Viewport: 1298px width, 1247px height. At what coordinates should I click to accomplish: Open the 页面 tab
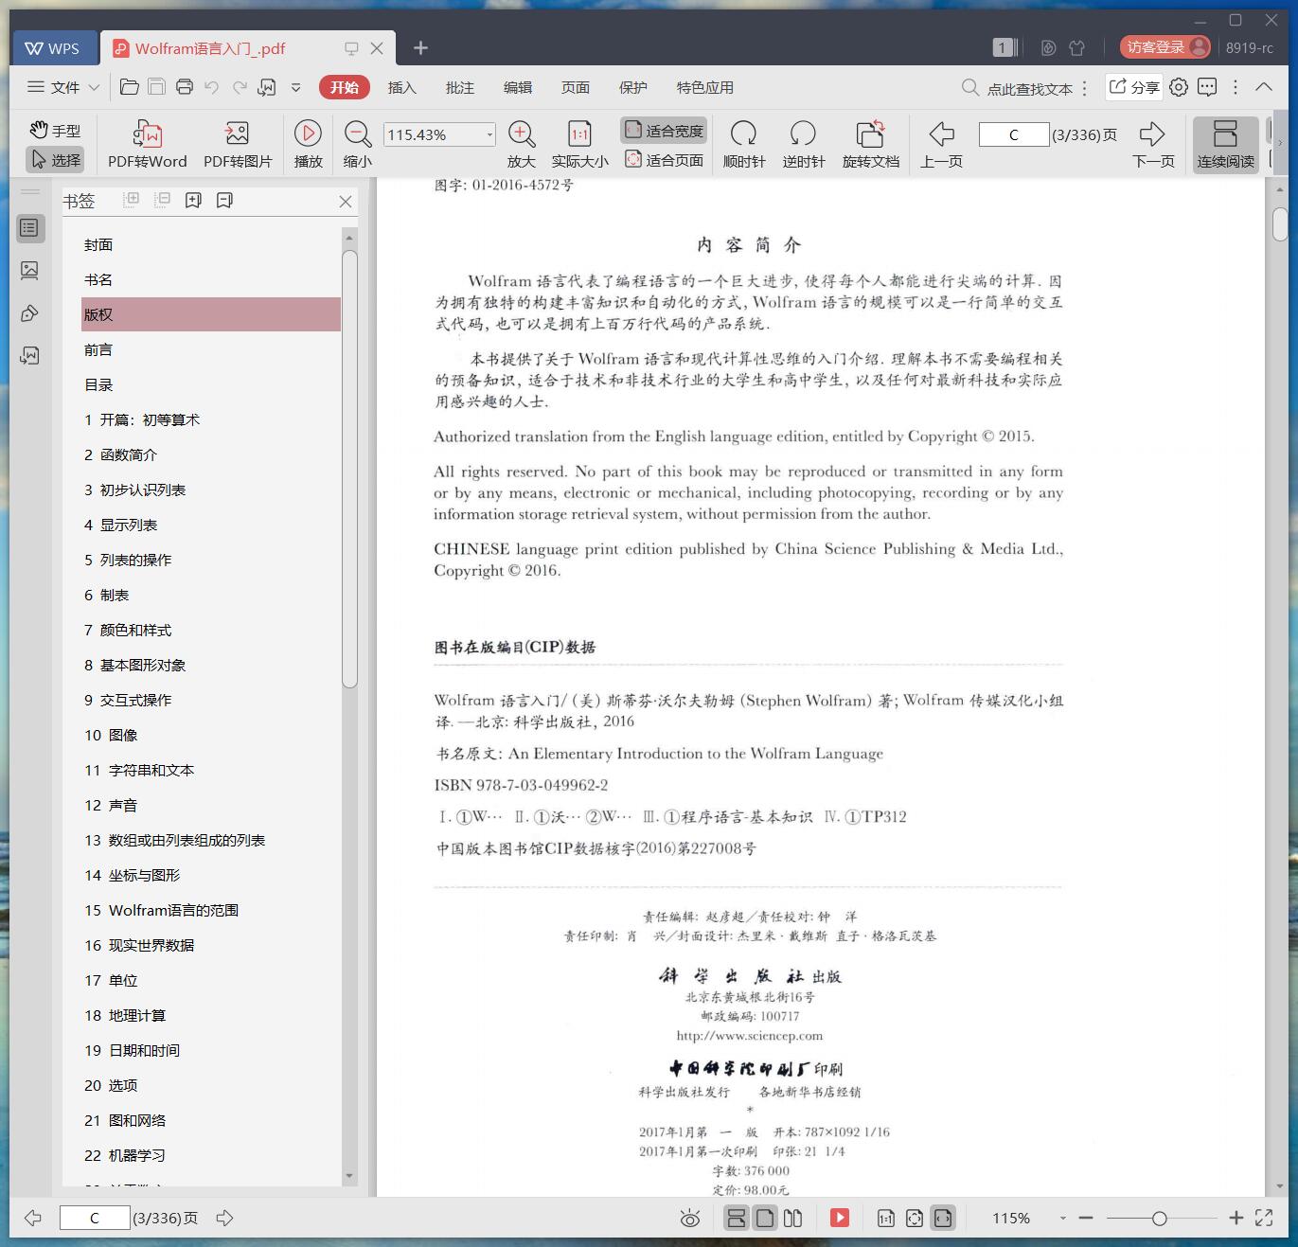(x=575, y=87)
